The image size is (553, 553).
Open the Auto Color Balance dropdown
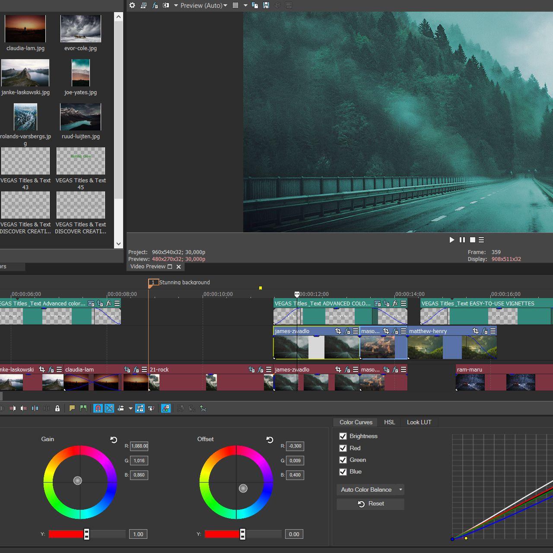coord(370,490)
